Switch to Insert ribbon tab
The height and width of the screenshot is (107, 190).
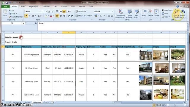coord(23,7)
